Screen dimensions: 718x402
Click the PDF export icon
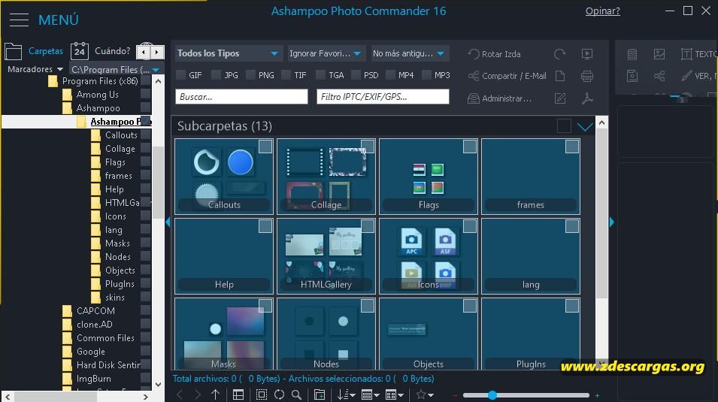coord(587,98)
